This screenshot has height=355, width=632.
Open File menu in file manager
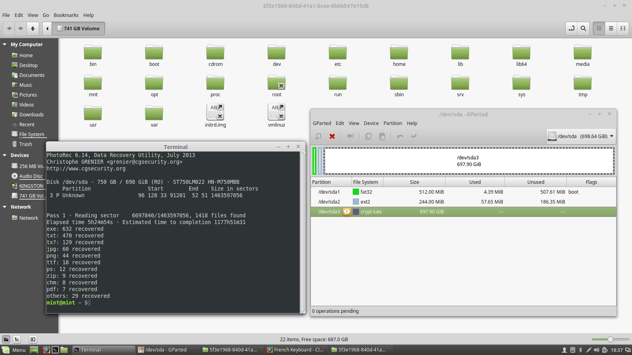(x=6, y=15)
